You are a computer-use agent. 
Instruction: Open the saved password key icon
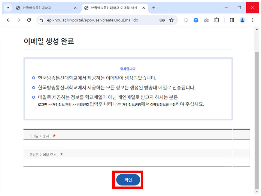click(162, 20)
